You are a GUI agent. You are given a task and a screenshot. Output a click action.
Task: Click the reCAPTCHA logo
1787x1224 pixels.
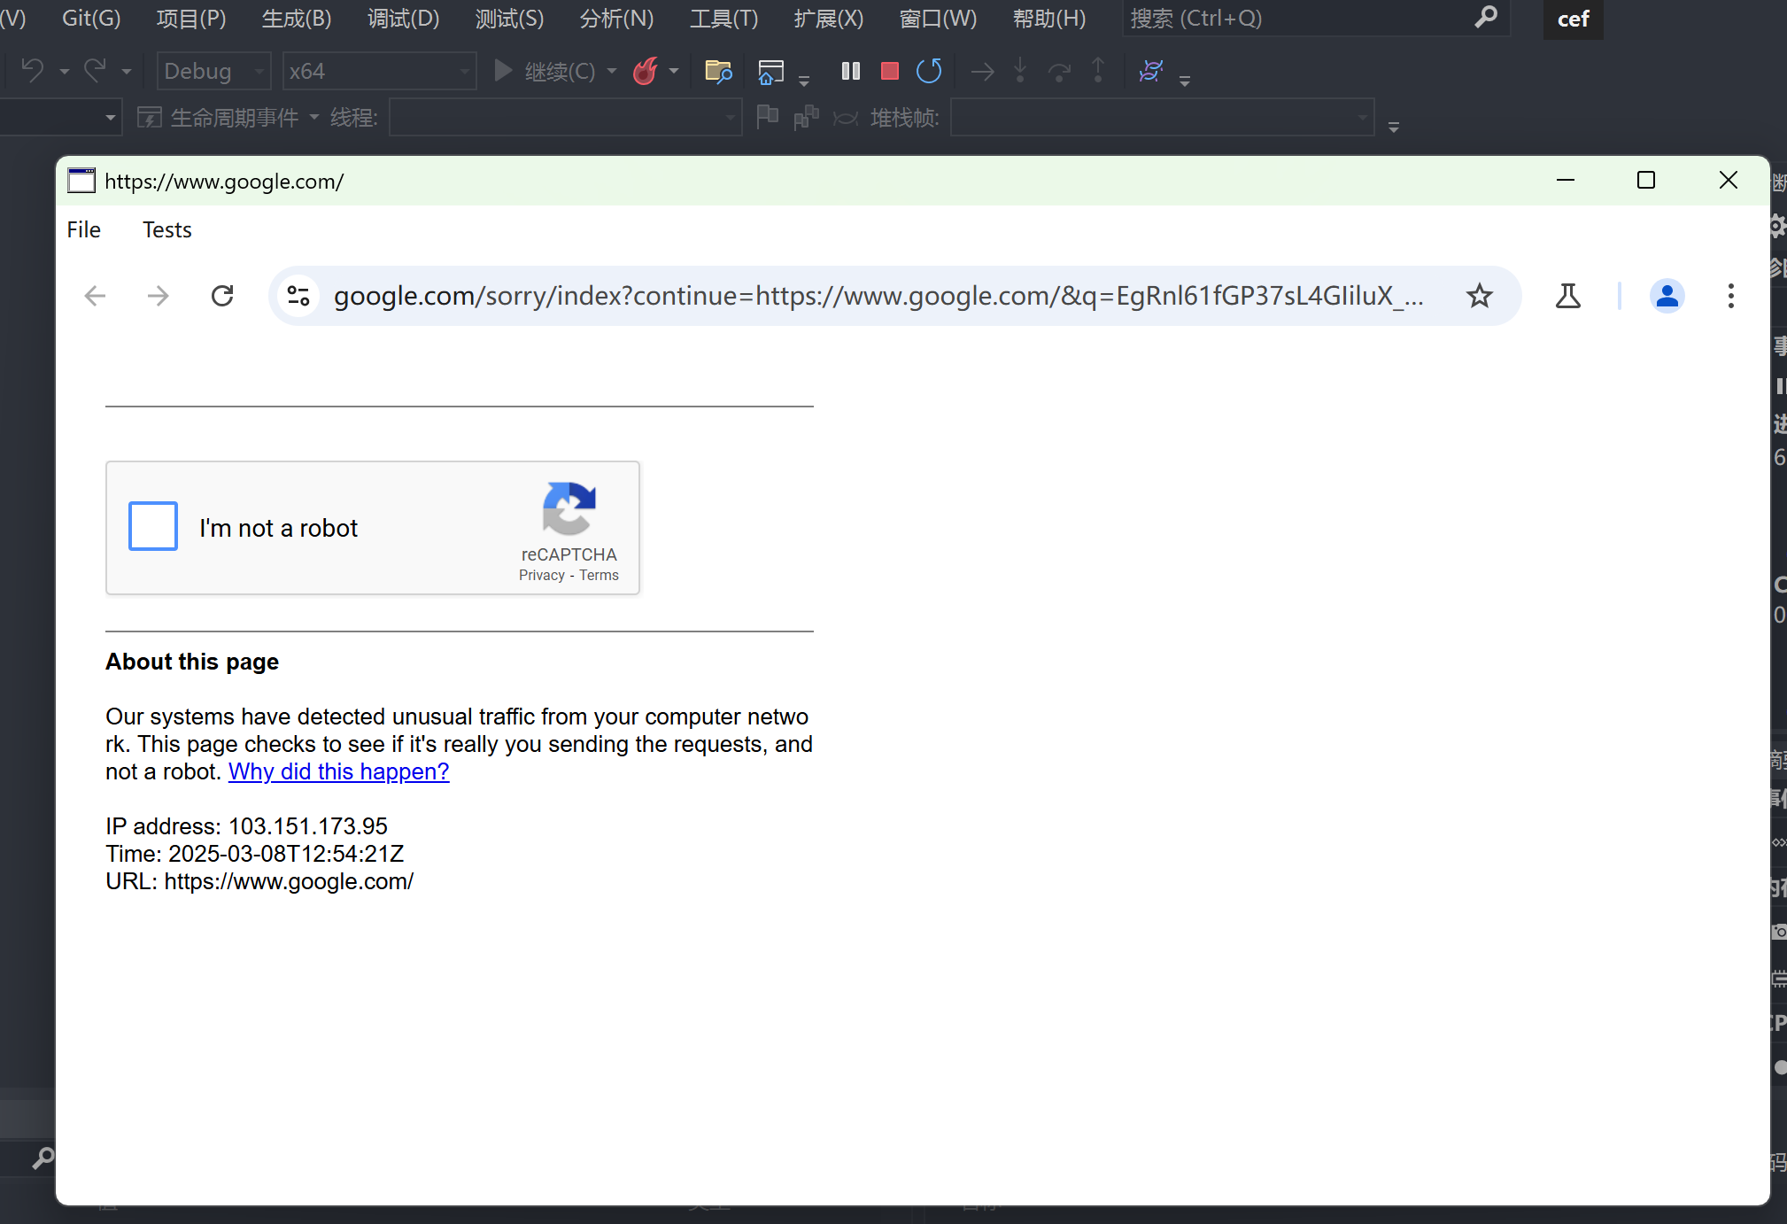click(569, 508)
